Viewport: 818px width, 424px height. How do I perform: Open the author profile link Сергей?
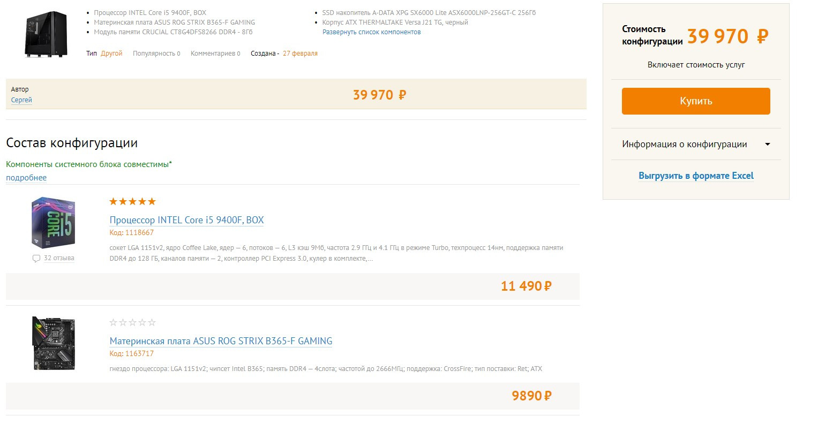(x=21, y=100)
